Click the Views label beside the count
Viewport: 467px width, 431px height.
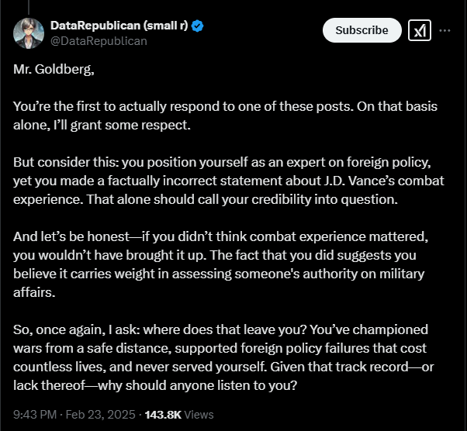tap(199, 415)
